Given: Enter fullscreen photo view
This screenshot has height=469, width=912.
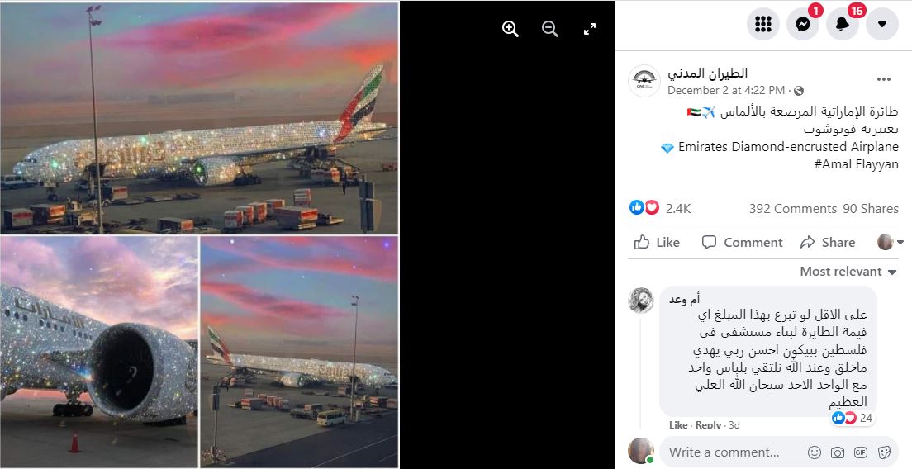Looking at the screenshot, I should [590, 29].
